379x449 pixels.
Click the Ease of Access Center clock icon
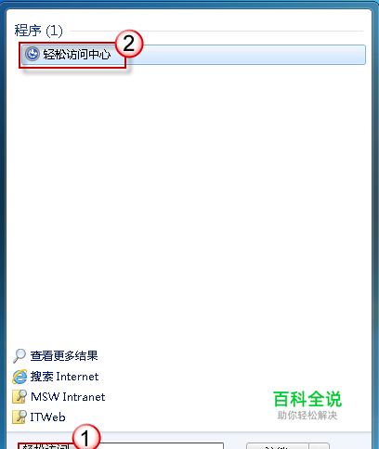tap(33, 54)
